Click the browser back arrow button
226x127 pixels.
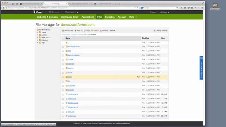point(4,8)
